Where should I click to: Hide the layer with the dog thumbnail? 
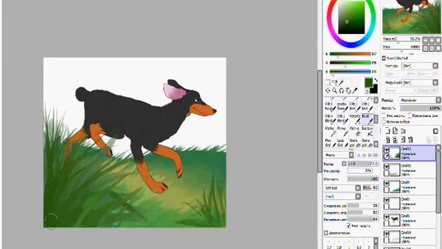pos(387,216)
